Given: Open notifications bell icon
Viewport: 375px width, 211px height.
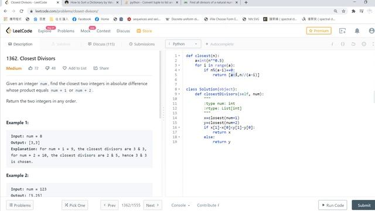Looking at the screenshot, I should [x=357, y=31].
